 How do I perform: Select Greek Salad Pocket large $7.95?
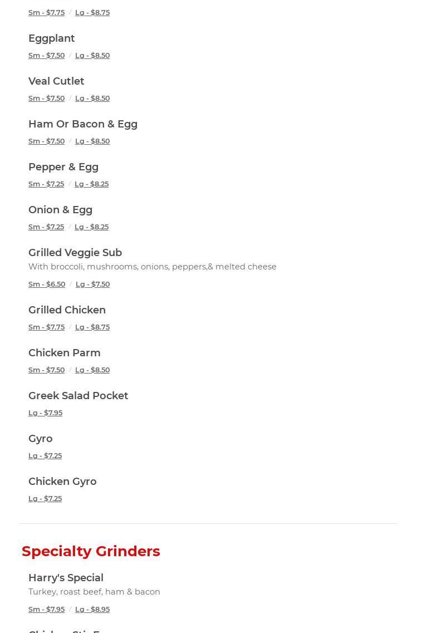[x=45, y=413]
